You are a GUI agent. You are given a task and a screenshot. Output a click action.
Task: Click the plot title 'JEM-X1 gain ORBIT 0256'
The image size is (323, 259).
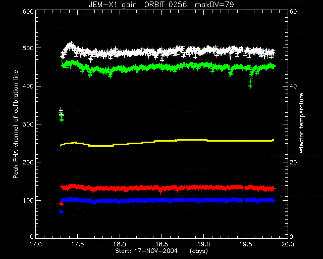click(138, 5)
